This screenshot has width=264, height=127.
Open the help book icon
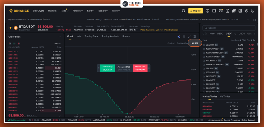tap(240, 11)
